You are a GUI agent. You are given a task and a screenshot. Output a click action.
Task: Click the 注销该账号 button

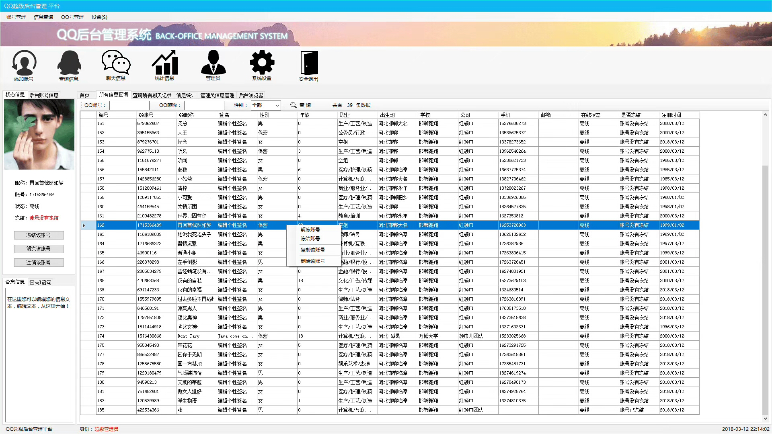(x=39, y=262)
